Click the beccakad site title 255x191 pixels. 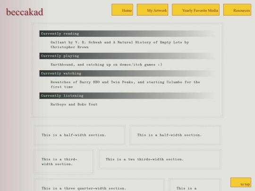pos(25,12)
